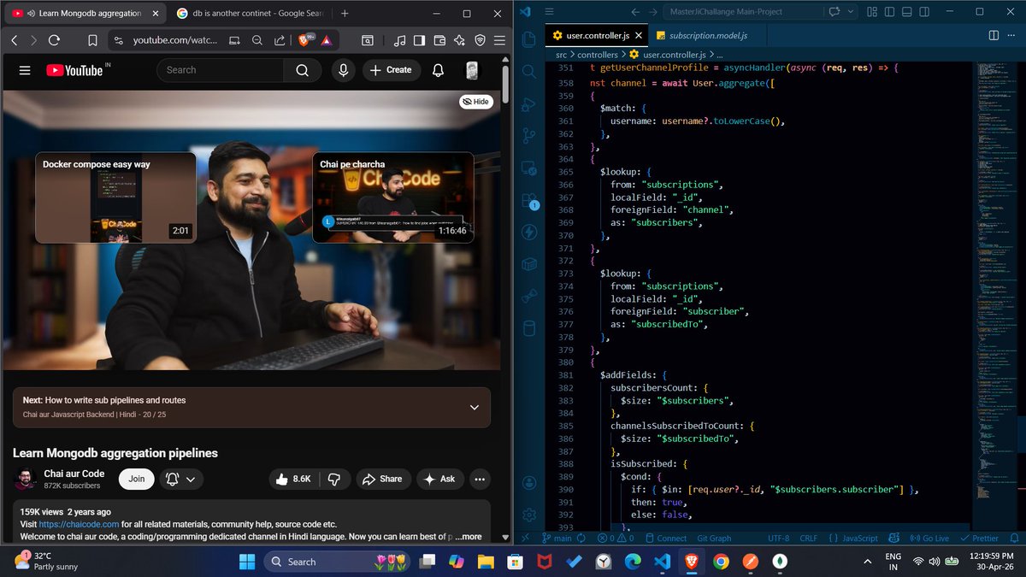1026x577 pixels.
Task: Open the Brave Shields lion icon
Action: pyautogui.click(x=304, y=40)
